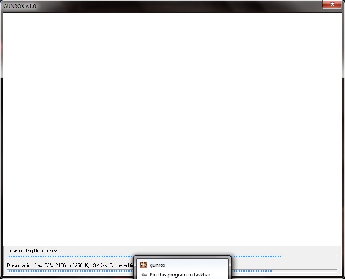Select Pin this program to taskbar
Viewport: 345px width, 279px height.
point(180,275)
